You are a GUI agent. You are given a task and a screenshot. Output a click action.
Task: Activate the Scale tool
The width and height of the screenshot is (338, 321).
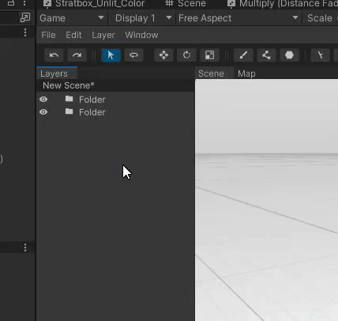pyautogui.click(x=209, y=55)
